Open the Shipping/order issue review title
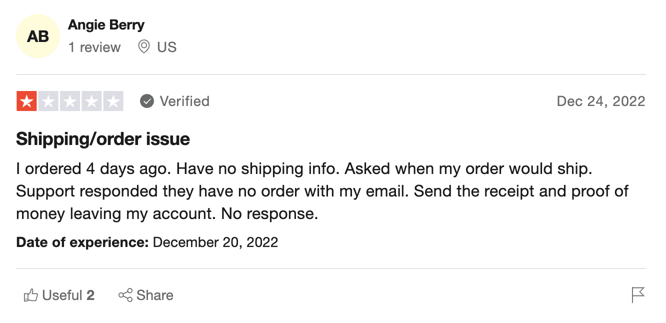666x323 pixels. point(103,138)
